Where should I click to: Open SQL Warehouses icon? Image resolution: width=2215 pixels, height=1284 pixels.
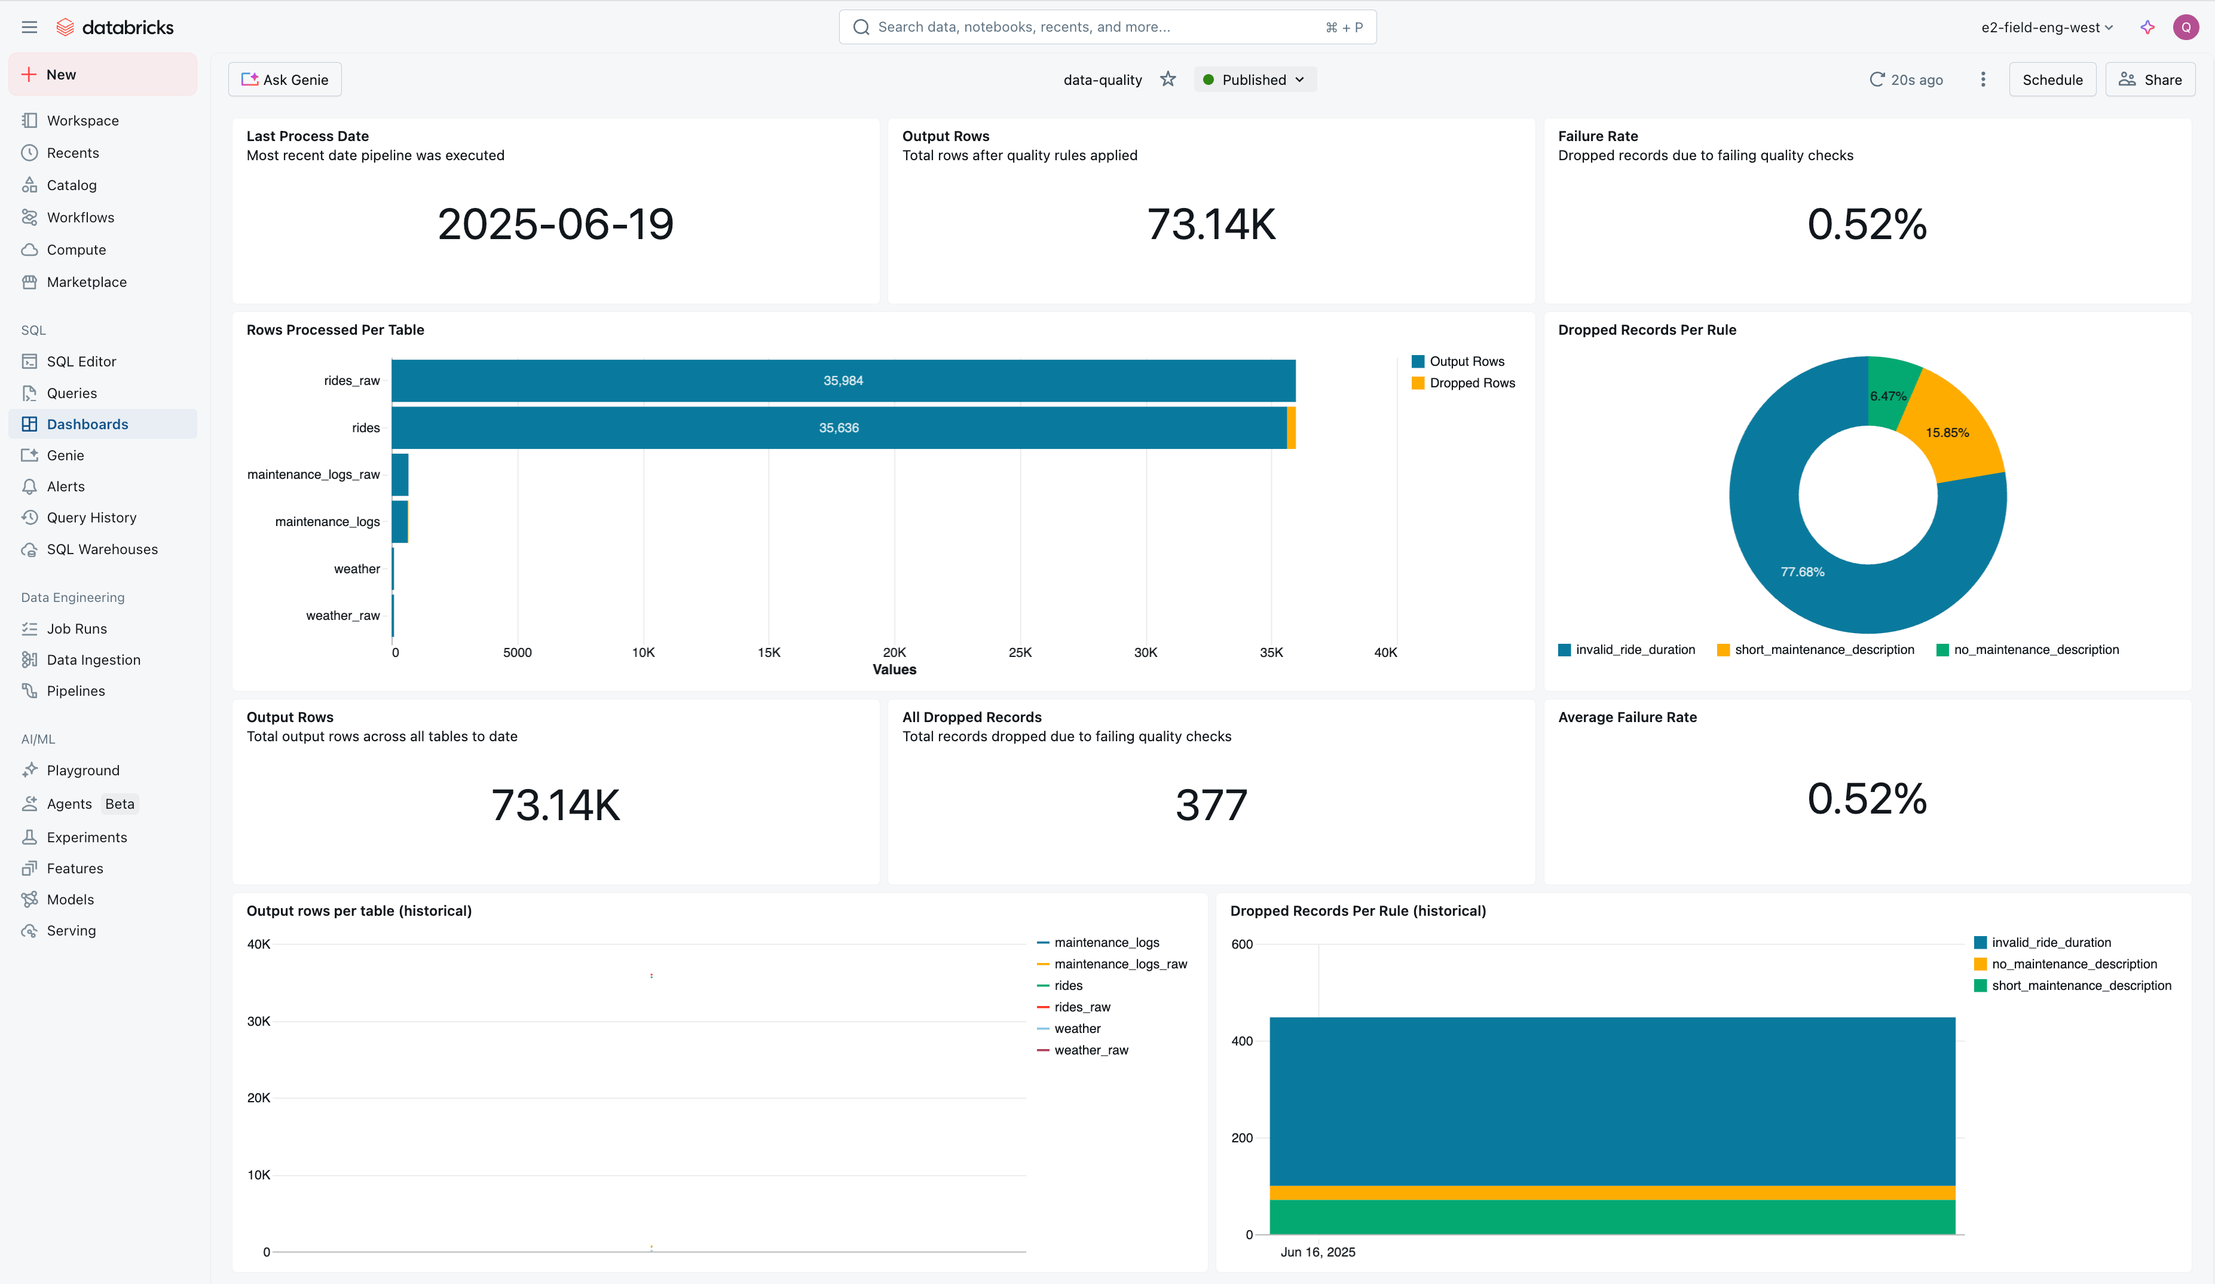click(30, 549)
